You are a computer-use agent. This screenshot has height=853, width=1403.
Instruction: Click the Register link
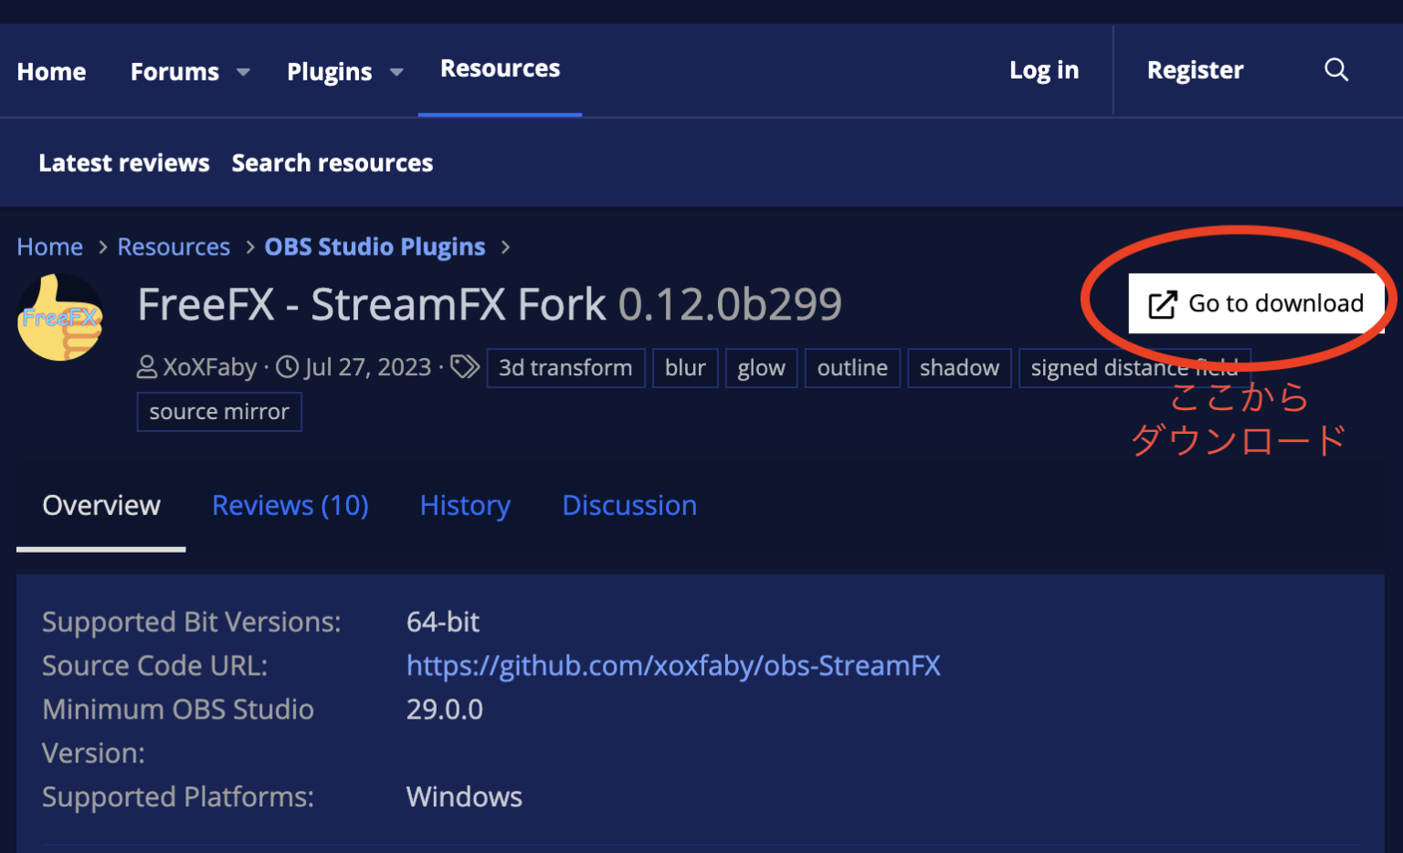pos(1195,70)
